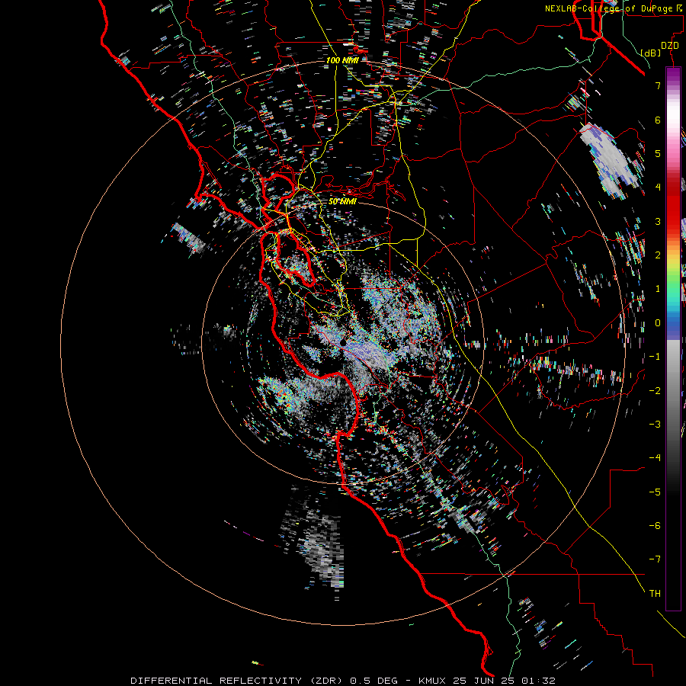The height and width of the screenshot is (686, 686).
Task: Click the -3 value on the color scale
Action: click(655, 425)
